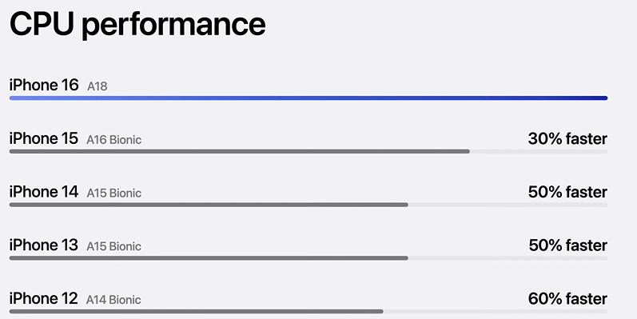Image resolution: width=637 pixels, height=319 pixels.
Task: Click the A18 chip label
Action: pyautogui.click(x=97, y=86)
